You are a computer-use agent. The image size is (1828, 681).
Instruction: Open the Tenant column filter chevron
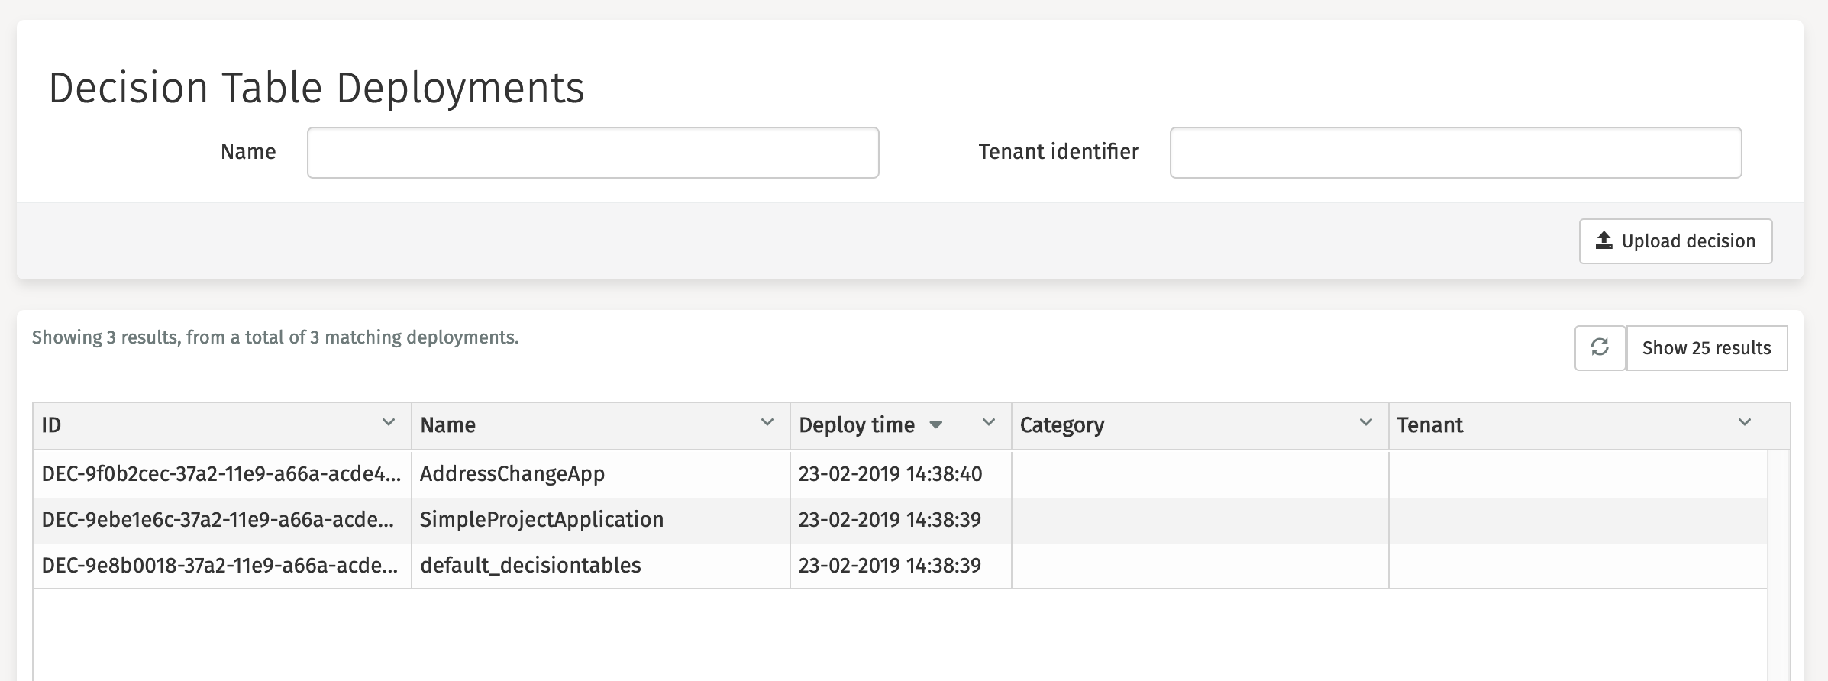1742,421
